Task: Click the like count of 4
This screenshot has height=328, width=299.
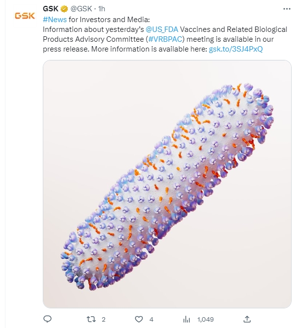Action: pyautogui.click(x=151, y=320)
